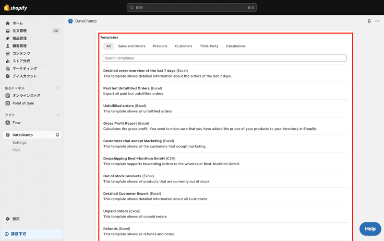Switch to the Products tab
The width and height of the screenshot is (384, 241).
160,46
